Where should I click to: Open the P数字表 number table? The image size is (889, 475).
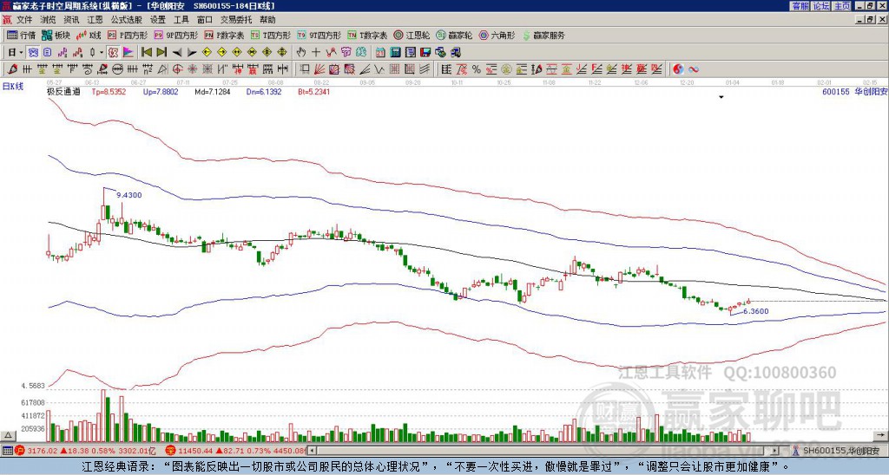point(224,35)
